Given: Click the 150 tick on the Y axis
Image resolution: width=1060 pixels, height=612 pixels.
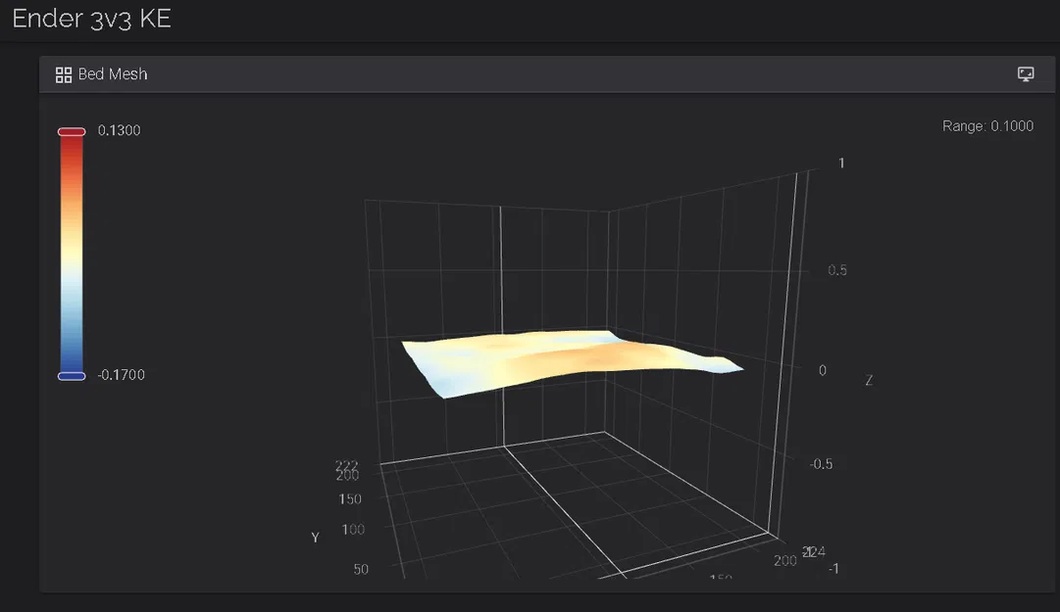Looking at the screenshot, I should click(350, 498).
